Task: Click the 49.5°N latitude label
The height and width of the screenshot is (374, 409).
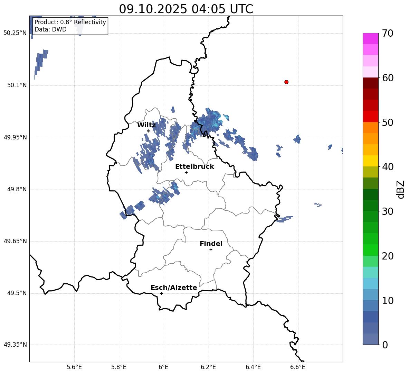Action: [x=17, y=293]
